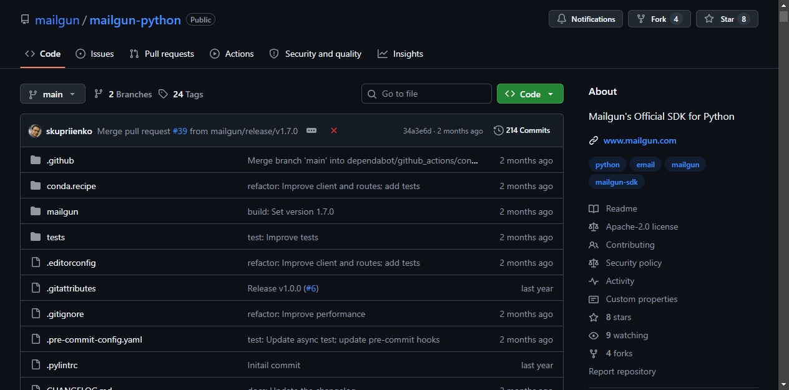Open the 4 forks link
Image resolution: width=789 pixels, height=390 pixels.
(x=619, y=353)
